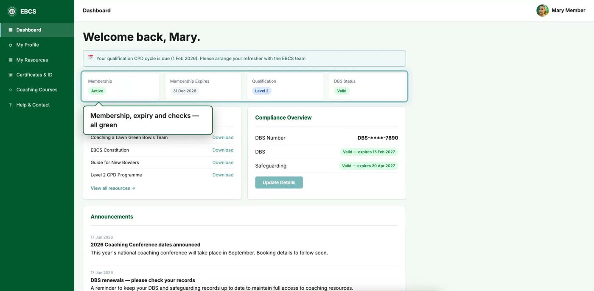Click the Announcements heading
Viewport: 594px width, 291px height.
pos(112,217)
